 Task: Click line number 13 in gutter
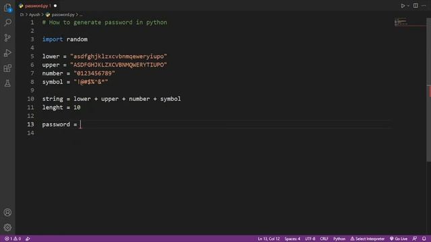(x=30, y=124)
